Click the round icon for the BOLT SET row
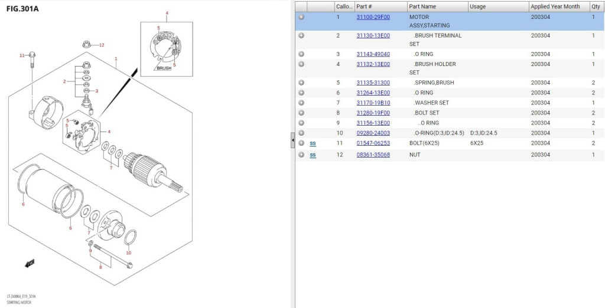The width and height of the screenshot is (605, 308). (x=301, y=113)
